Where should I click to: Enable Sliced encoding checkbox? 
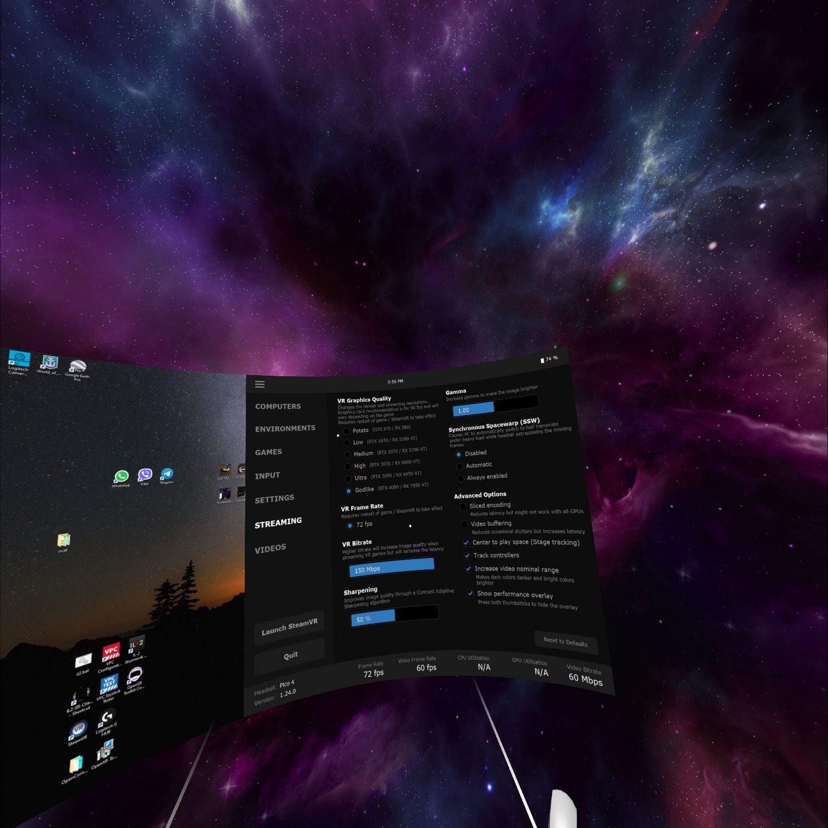point(463,507)
